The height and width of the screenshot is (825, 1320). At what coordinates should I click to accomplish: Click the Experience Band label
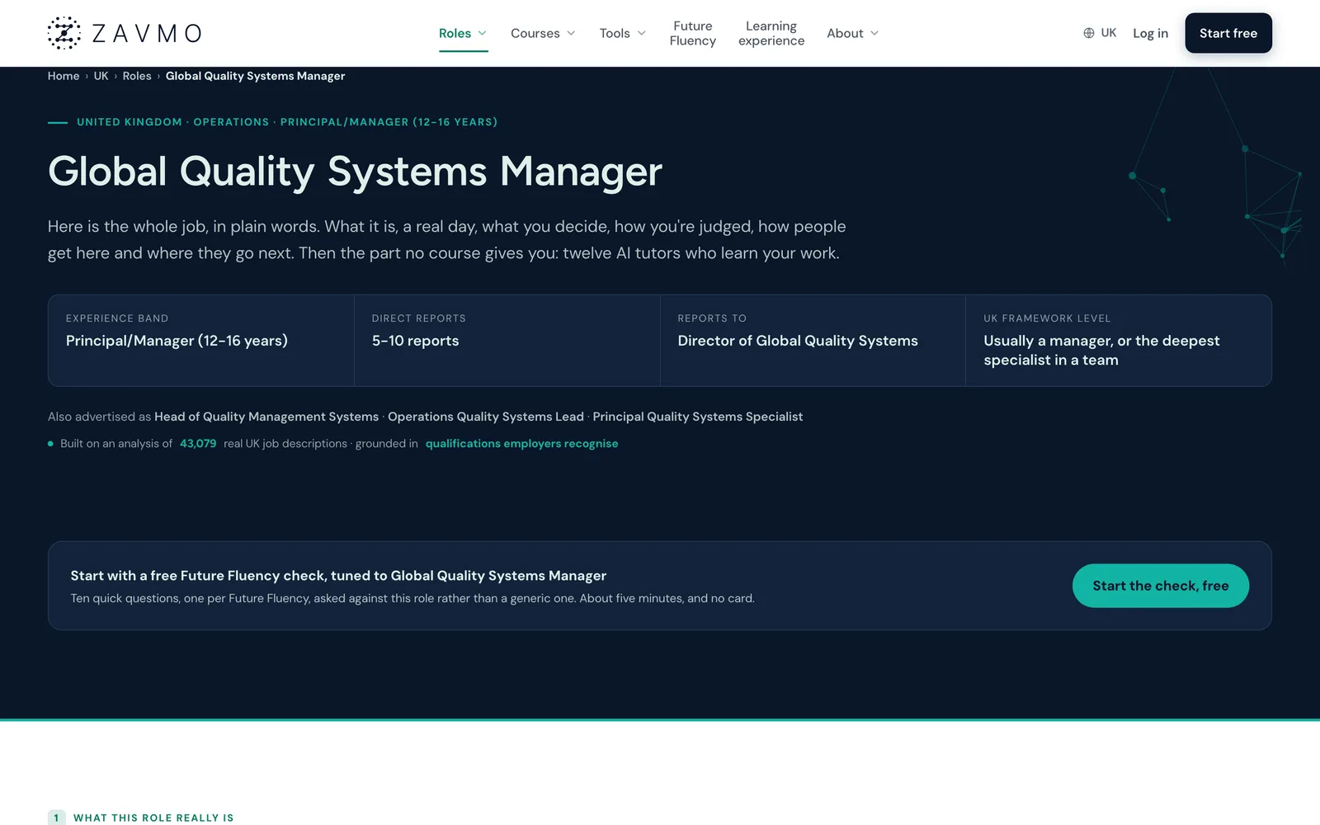tap(117, 318)
